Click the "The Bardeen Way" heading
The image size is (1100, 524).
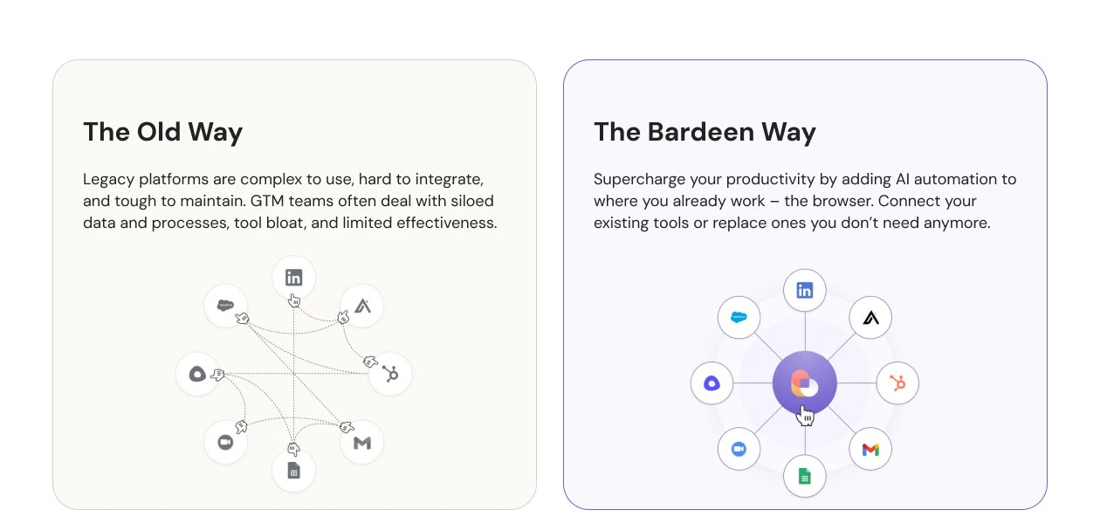pyautogui.click(x=705, y=133)
